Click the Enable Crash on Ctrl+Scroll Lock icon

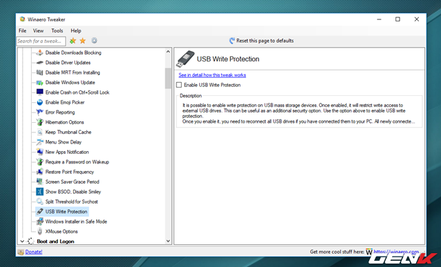pyautogui.click(x=40, y=92)
